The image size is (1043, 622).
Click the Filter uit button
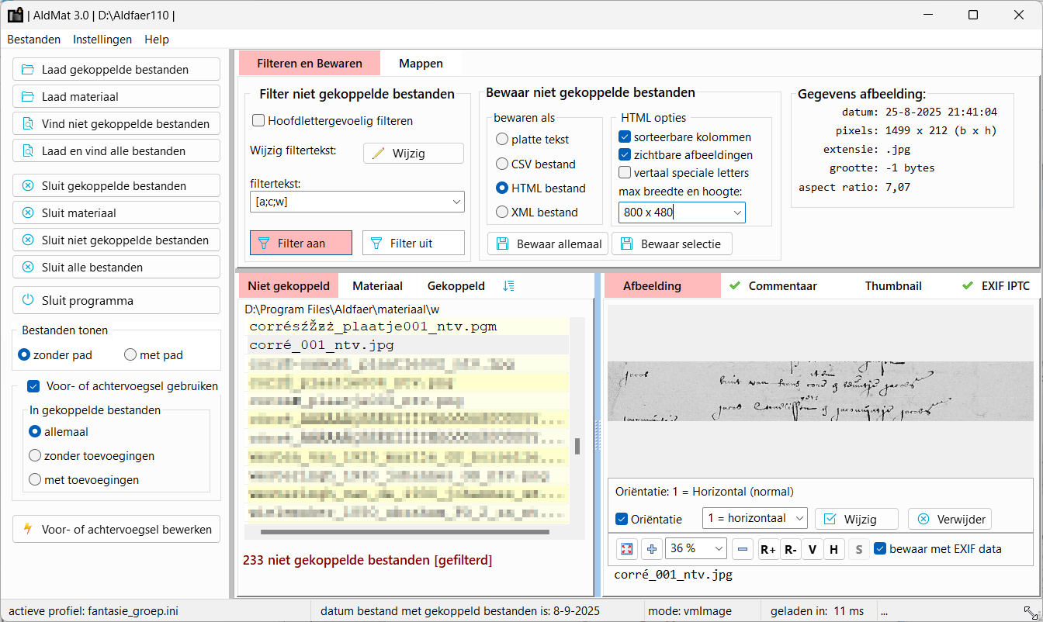[x=413, y=243]
